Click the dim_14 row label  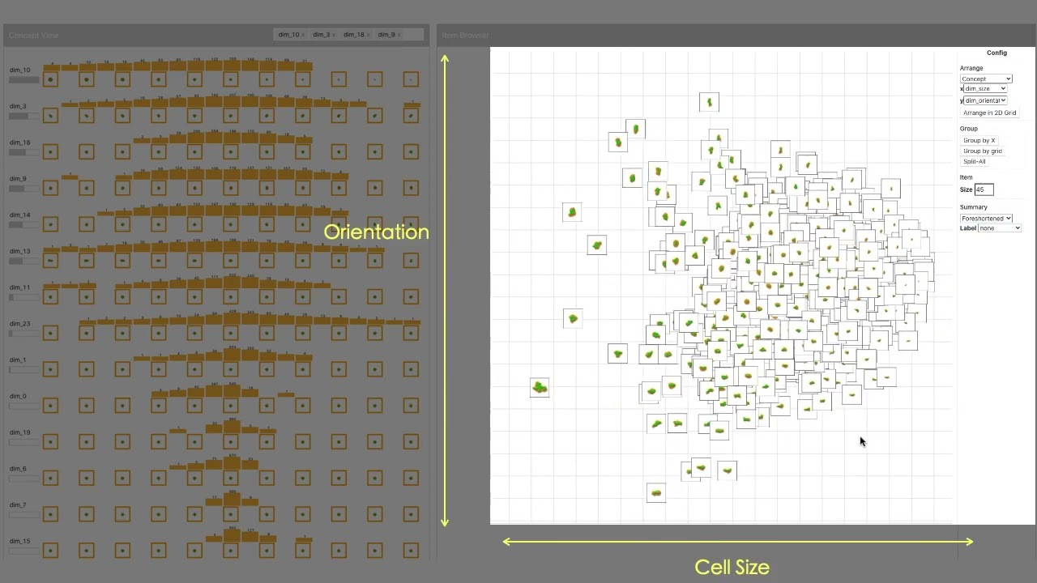pos(19,215)
